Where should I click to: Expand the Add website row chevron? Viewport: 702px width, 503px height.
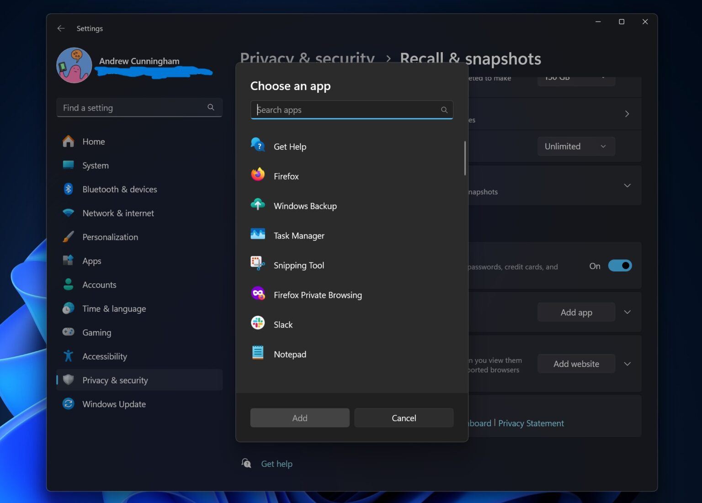tap(627, 364)
